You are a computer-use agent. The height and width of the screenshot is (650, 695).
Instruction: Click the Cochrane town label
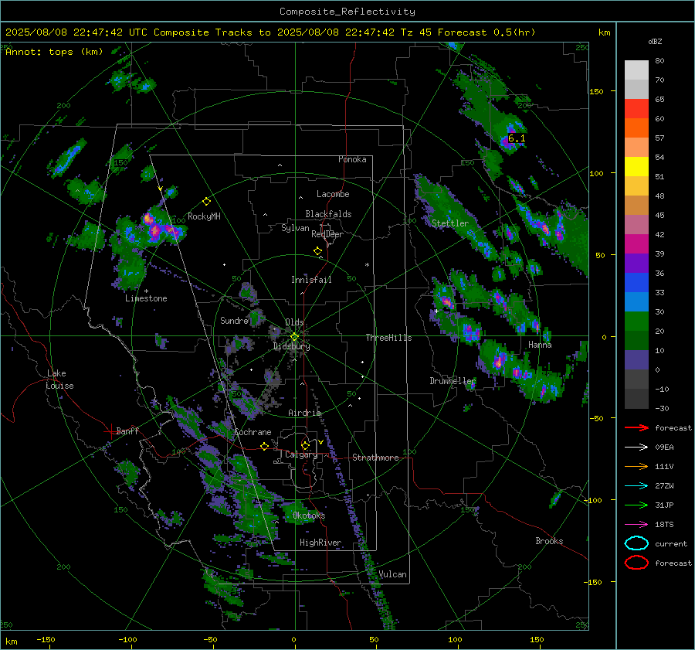(x=253, y=432)
